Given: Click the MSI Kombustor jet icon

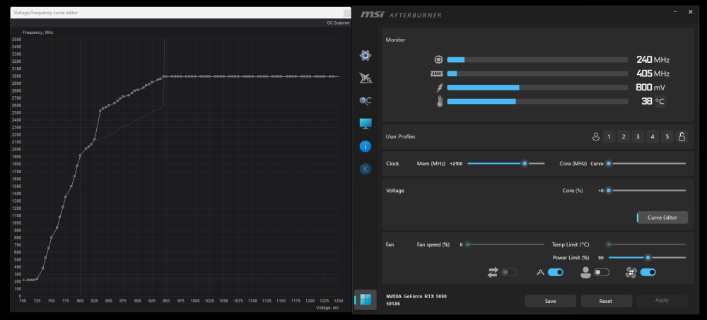Looking at the screenshot, I should pos(366,78).
